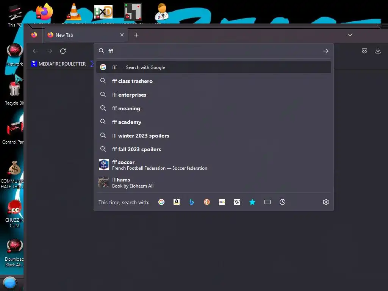
Task: Click French Football Federation logo thumbnail
Action: point(104,164)
